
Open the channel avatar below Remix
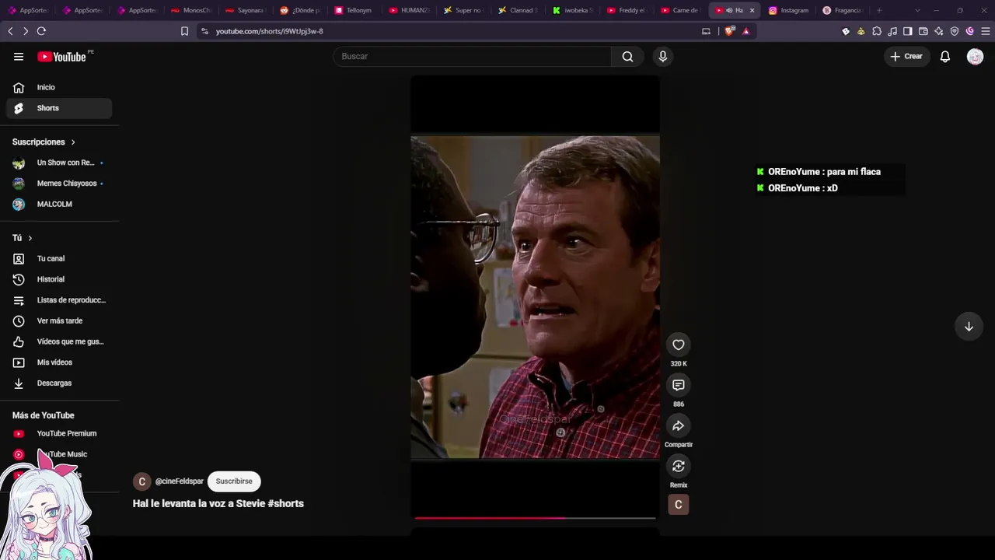coord(679,505)
